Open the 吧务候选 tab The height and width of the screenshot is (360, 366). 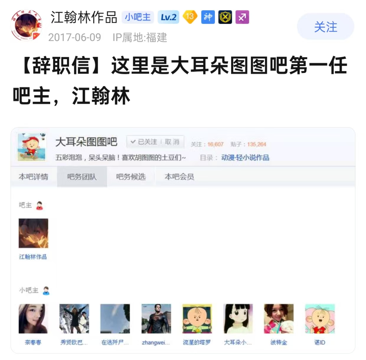pos(131,177)
